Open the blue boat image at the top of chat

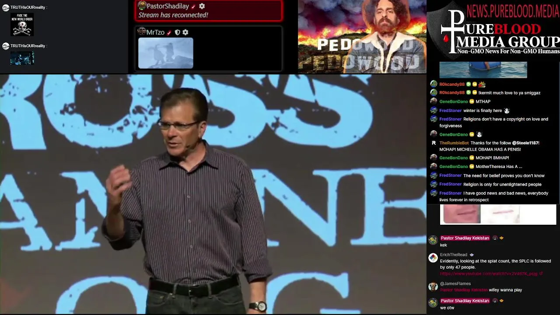tap(483, 70)
